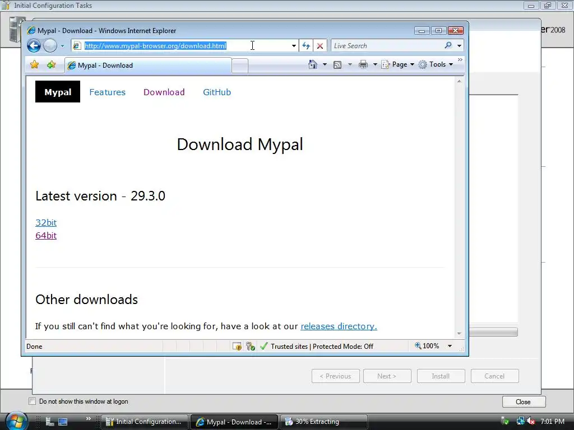Click the add-ons status bar icon
Screen dimensions: 574x430
tap(251, 346)
